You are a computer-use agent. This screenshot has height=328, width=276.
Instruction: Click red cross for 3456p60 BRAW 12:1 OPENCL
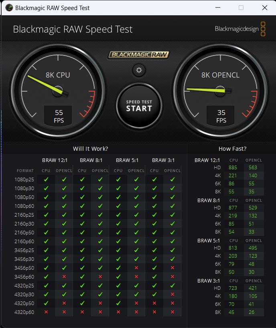(64, 277)
